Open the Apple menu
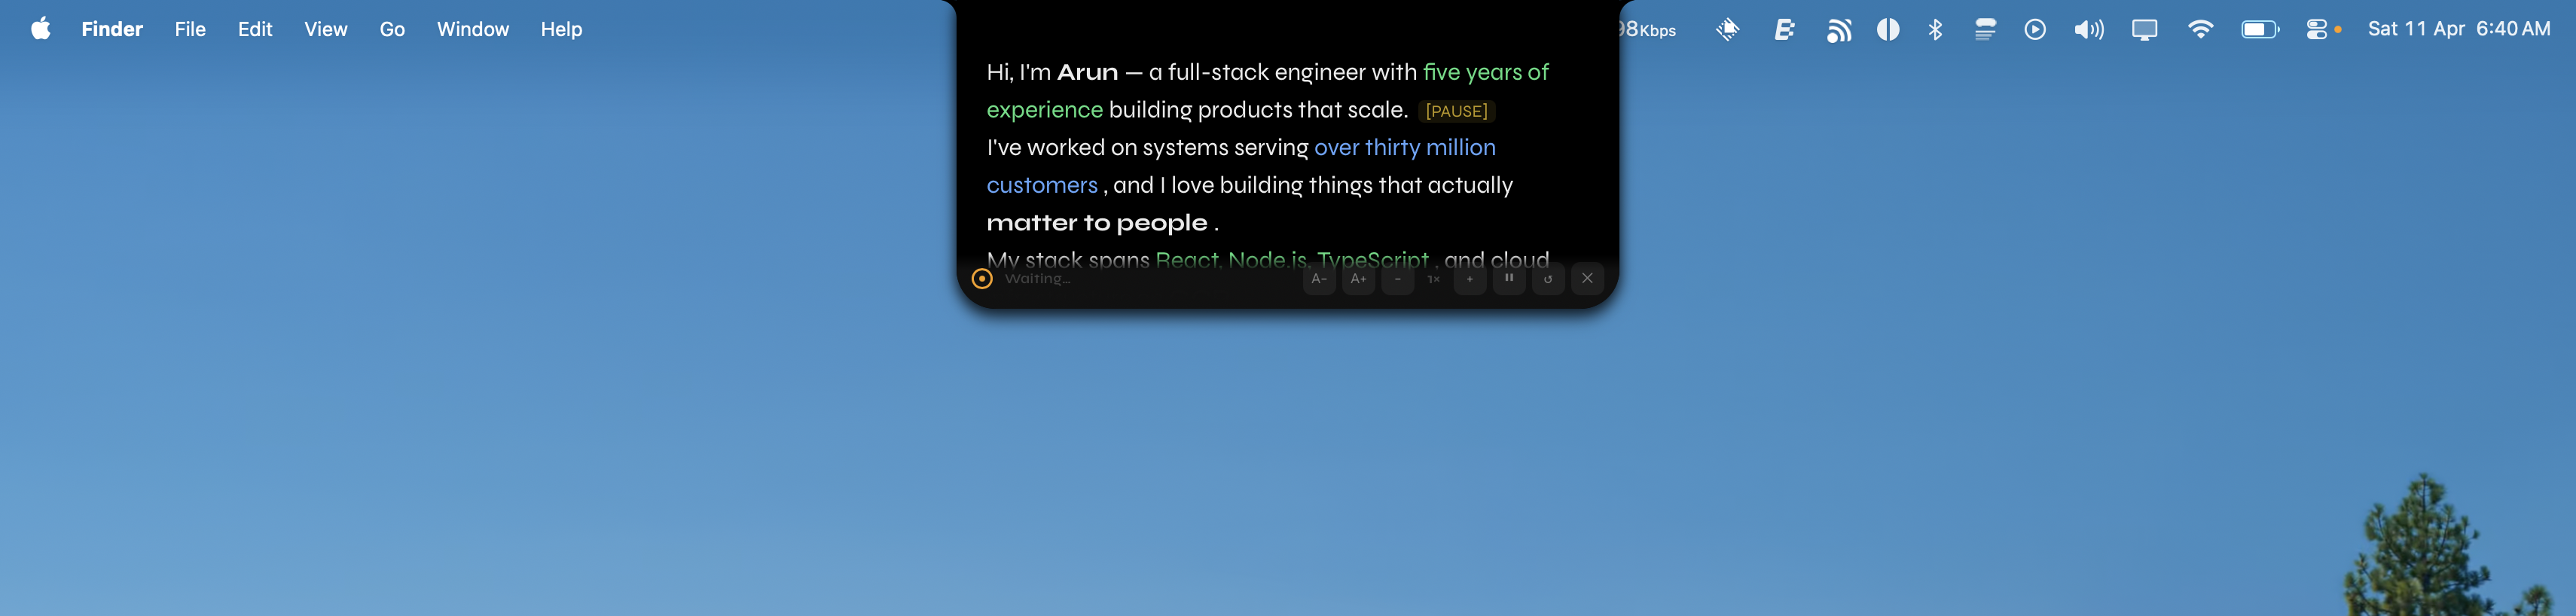This screenshot has width=2576, height=616. pyautogui.click(x=41, y=29)
